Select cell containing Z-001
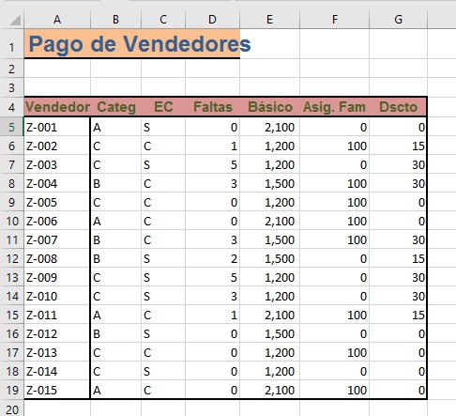 [x=57, y=127]
